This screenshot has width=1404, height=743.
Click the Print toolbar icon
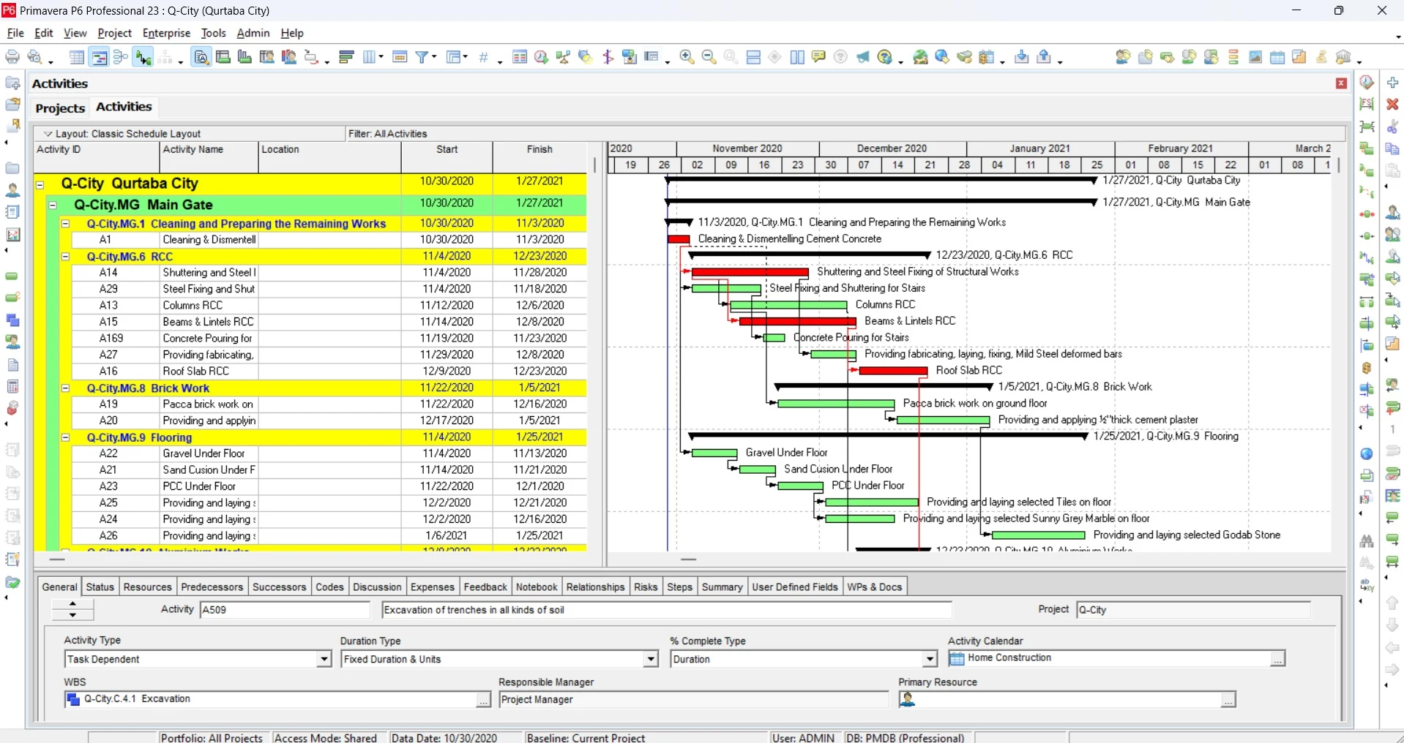(x=12, y=57)
